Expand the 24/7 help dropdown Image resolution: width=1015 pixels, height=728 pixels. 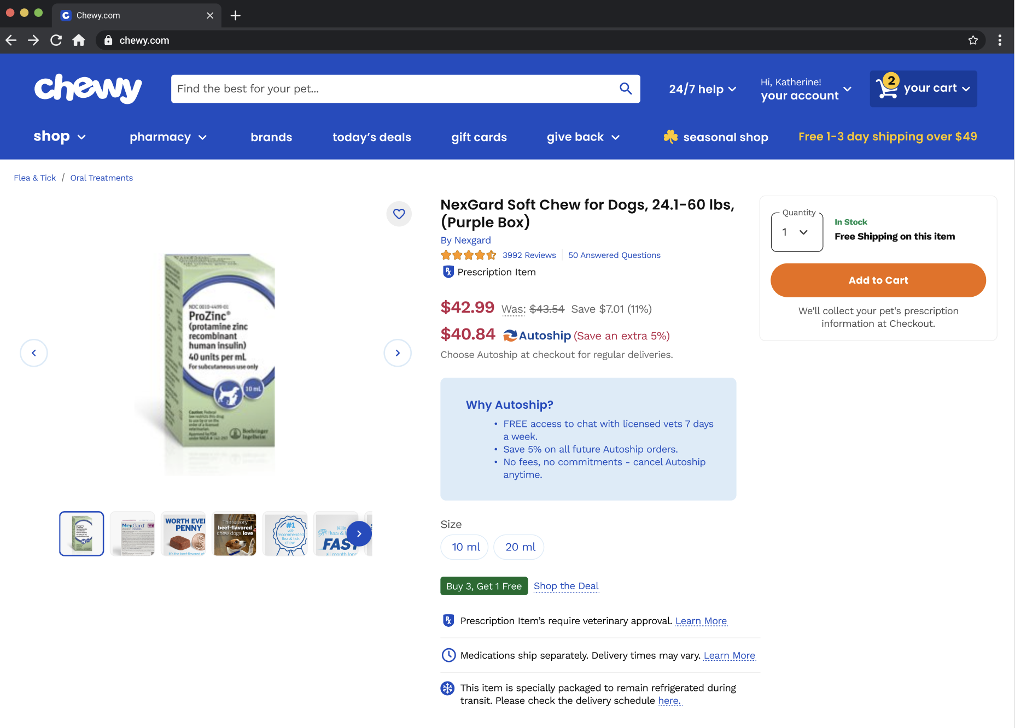[703, 89]
